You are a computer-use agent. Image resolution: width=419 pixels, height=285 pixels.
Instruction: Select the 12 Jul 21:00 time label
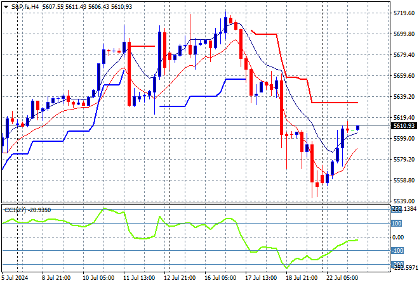[x=180, y=278]
